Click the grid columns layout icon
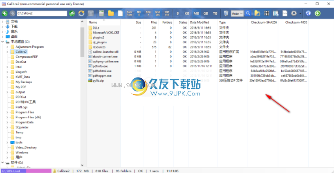 click(267, 13)
